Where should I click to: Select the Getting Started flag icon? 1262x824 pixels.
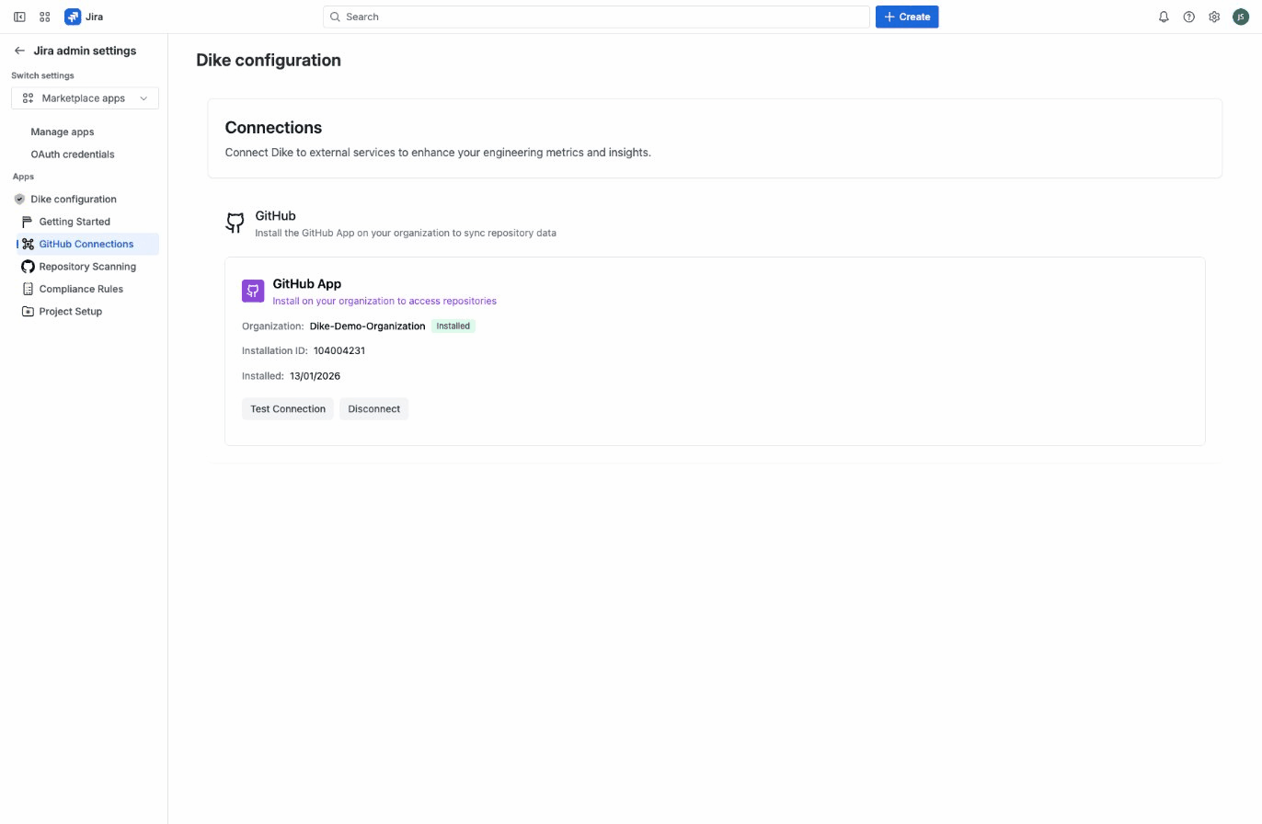point(26,221)
